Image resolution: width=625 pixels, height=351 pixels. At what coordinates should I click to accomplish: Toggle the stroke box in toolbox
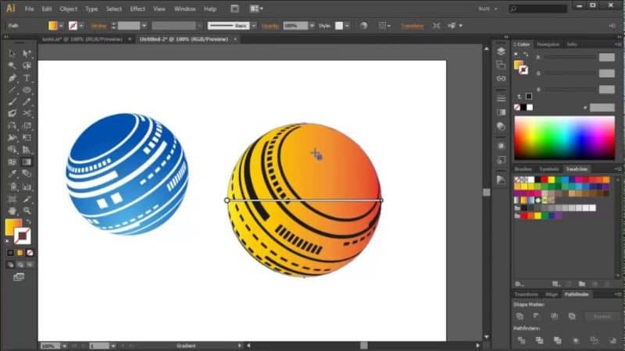click(23, 236)
